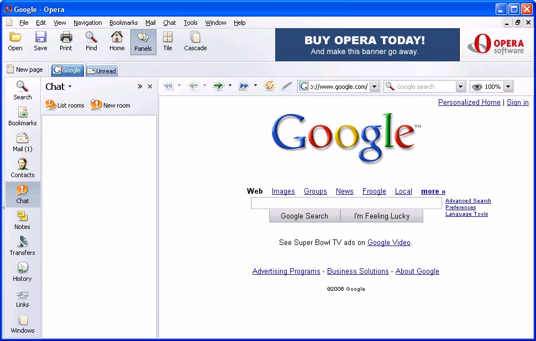Open the Bookmarks menu in menu bar

(123, 23)
